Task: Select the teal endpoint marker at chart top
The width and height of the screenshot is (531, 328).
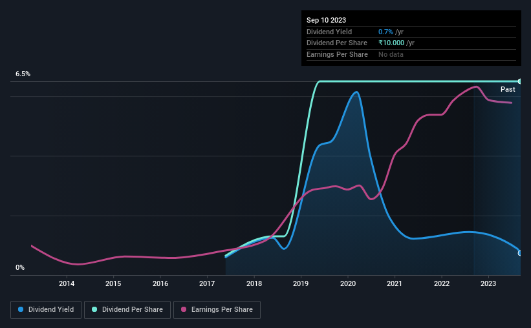Action: 519,81
